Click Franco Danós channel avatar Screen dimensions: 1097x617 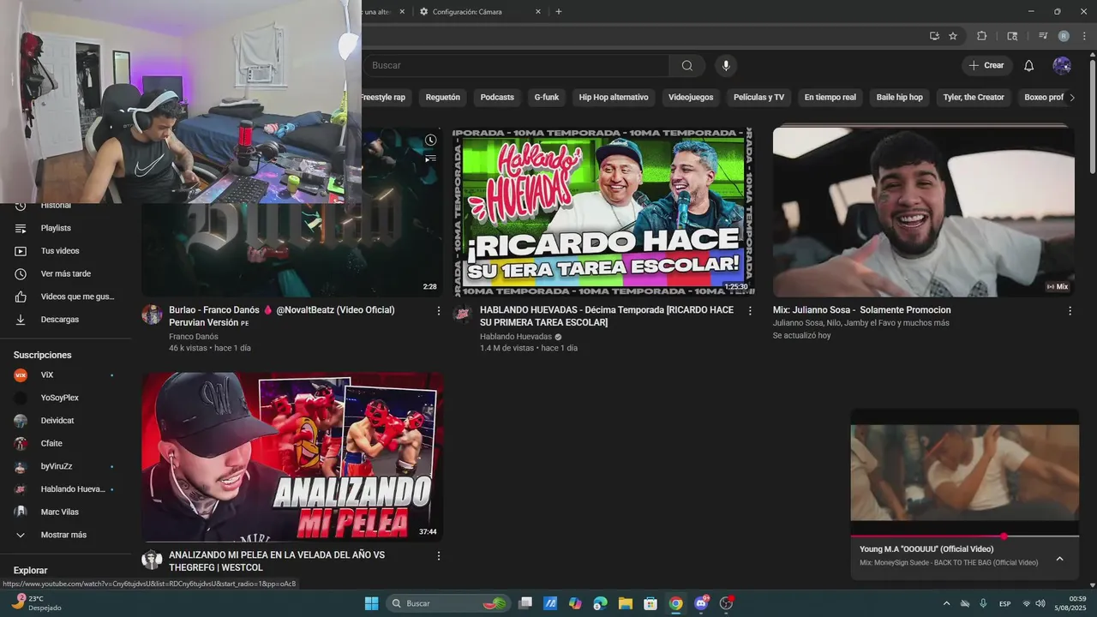click(152, 314)
